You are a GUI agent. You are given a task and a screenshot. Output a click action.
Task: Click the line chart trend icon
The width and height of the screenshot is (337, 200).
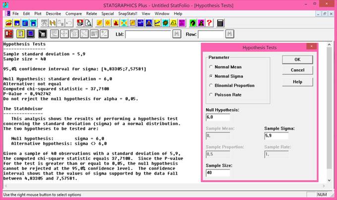[x=157, y=23]
